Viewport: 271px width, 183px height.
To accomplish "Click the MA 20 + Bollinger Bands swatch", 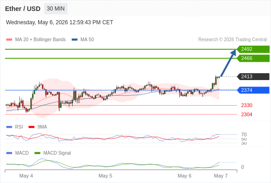I will pyautogui.click(x=9, y=40).
